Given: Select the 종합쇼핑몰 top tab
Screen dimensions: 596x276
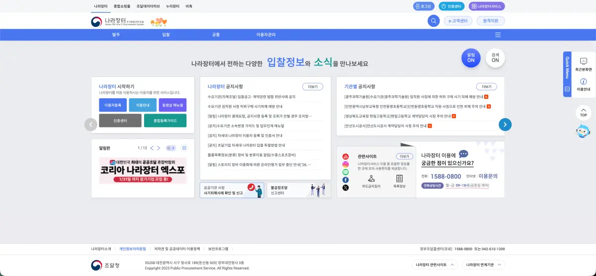Looking at the screenshot, I should [x=122, y=6].
